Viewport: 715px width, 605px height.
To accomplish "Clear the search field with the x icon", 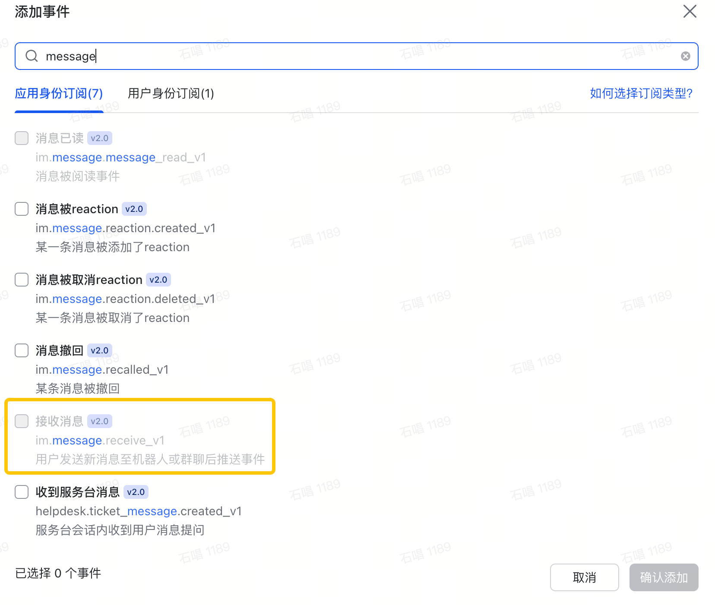I will point(686,56).
